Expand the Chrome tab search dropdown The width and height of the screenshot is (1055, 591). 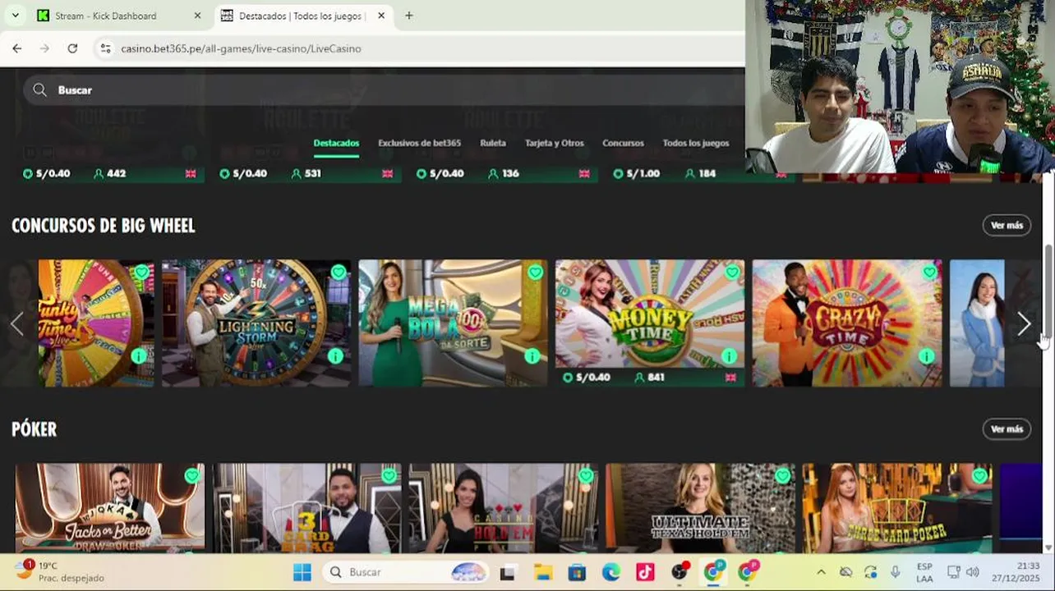point(15,16)
